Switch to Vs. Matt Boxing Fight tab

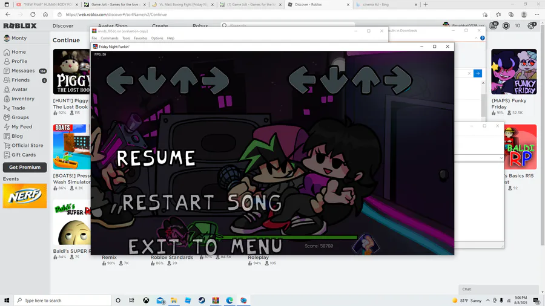(183, 4)
